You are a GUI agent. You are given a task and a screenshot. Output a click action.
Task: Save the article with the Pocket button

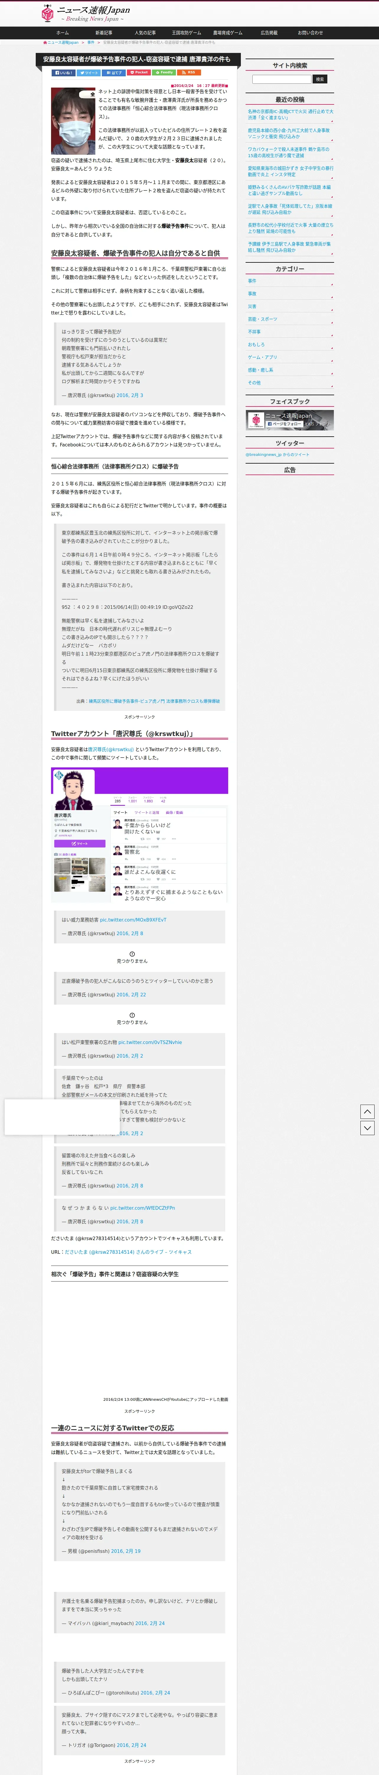coord(139,72)
